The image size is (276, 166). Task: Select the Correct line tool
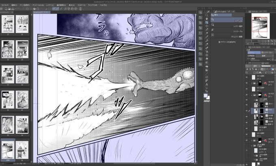pyautogui.click(x=207, y=91)
